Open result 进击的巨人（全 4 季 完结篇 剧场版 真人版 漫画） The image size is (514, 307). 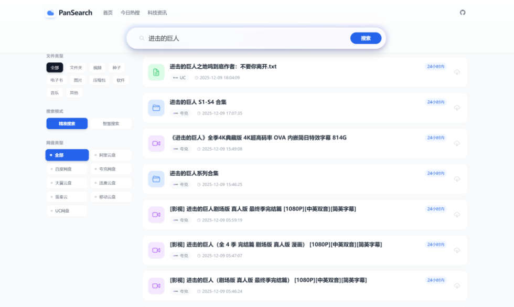point(276,245)
